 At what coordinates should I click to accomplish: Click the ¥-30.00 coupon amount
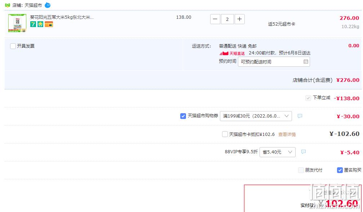click(348, 116)
